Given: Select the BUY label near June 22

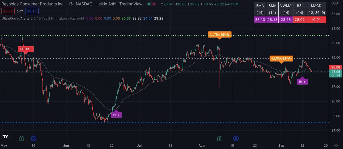Looking at the screenshot, I should [116, 115].
